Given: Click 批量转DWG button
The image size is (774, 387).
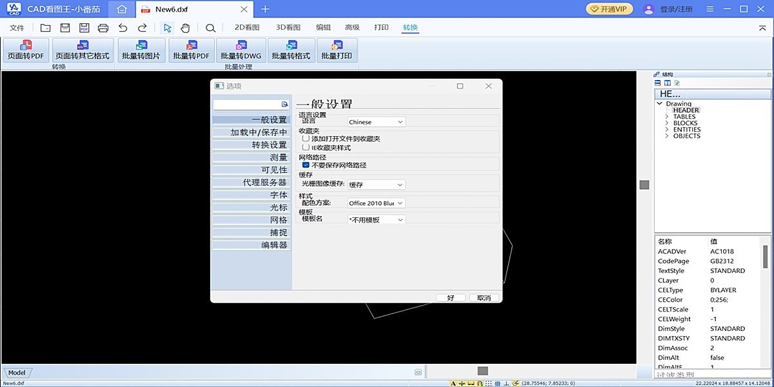Looking at the screenshot, I should tap(240, 50).
